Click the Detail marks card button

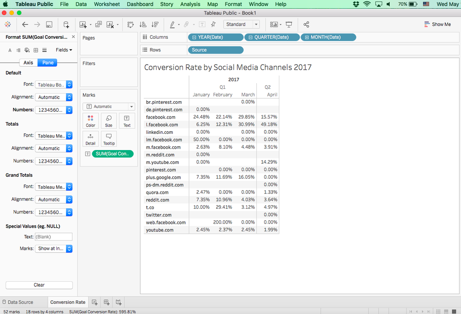click(90, 139)
